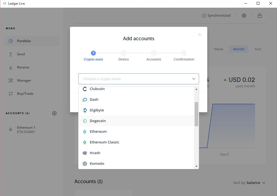The width and height of the screenshot is (277, 196).
Task: Click the Hcash coin icon
Action: [85, 153]
